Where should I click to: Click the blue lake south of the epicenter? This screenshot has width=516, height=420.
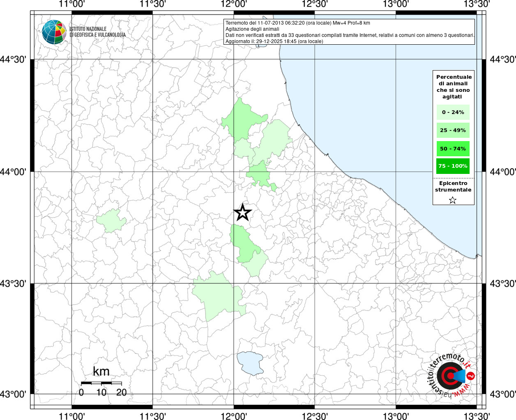click(250, 363)
